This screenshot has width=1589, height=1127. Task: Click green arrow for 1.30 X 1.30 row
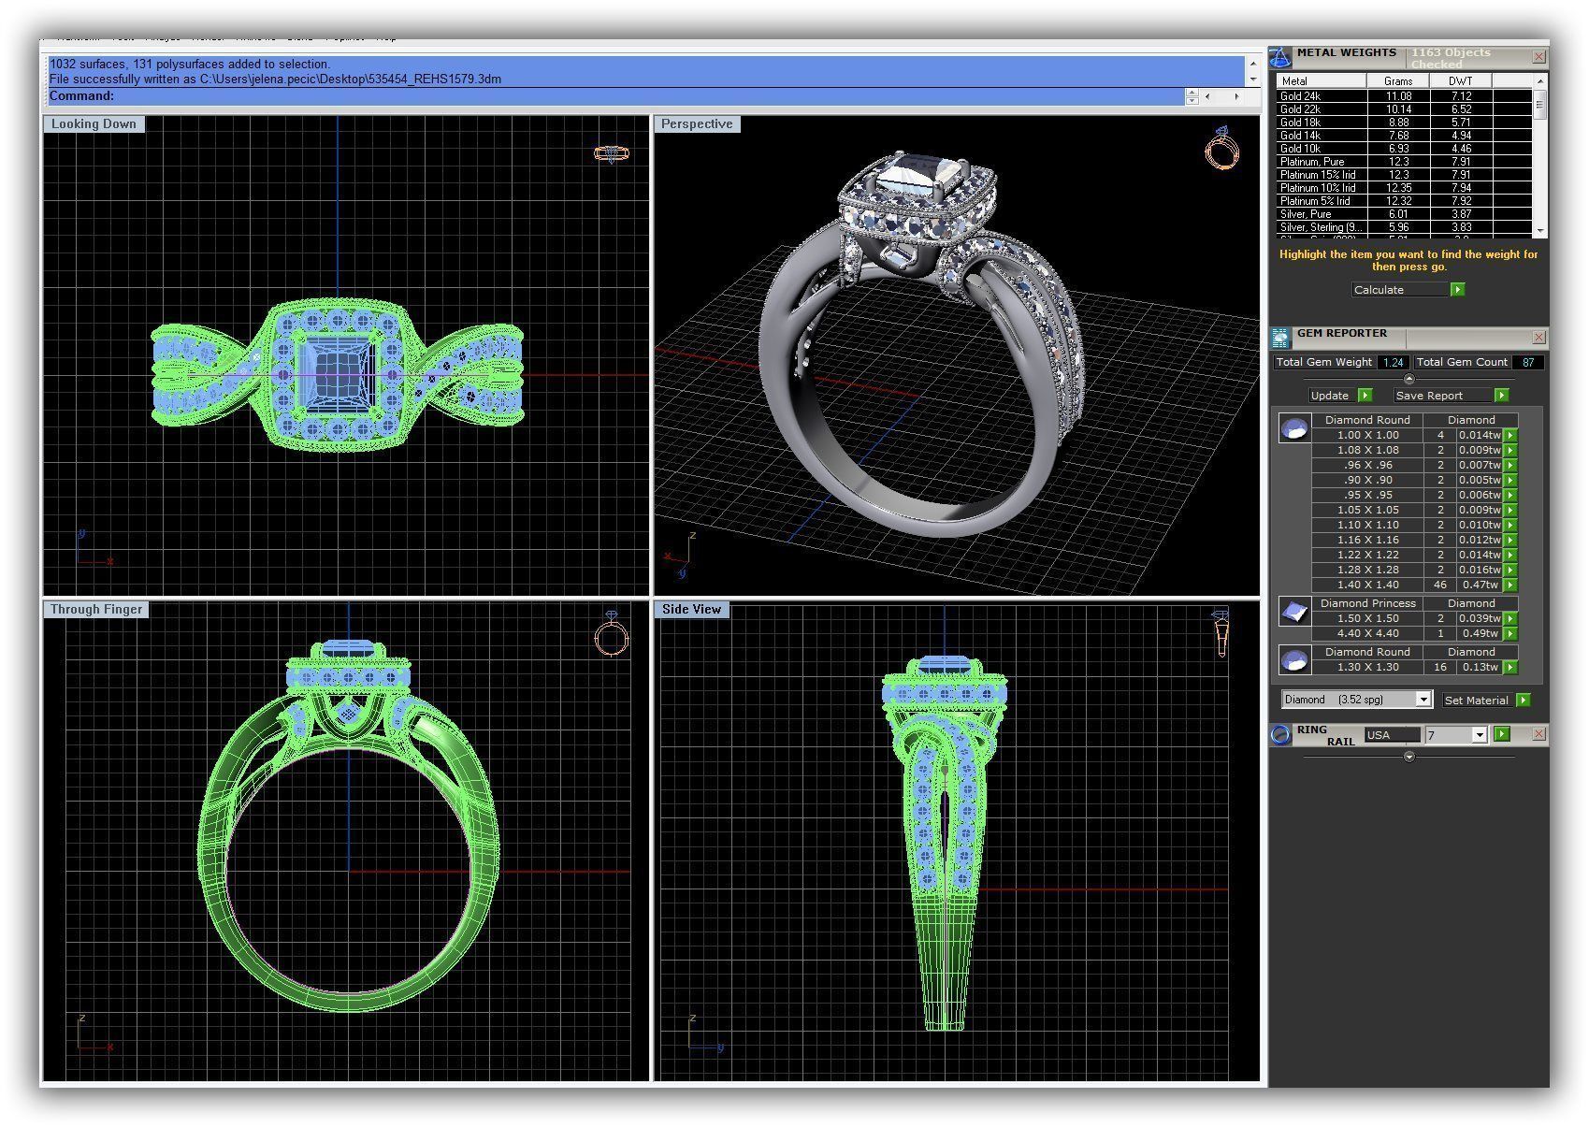[x=1510, y=667]
